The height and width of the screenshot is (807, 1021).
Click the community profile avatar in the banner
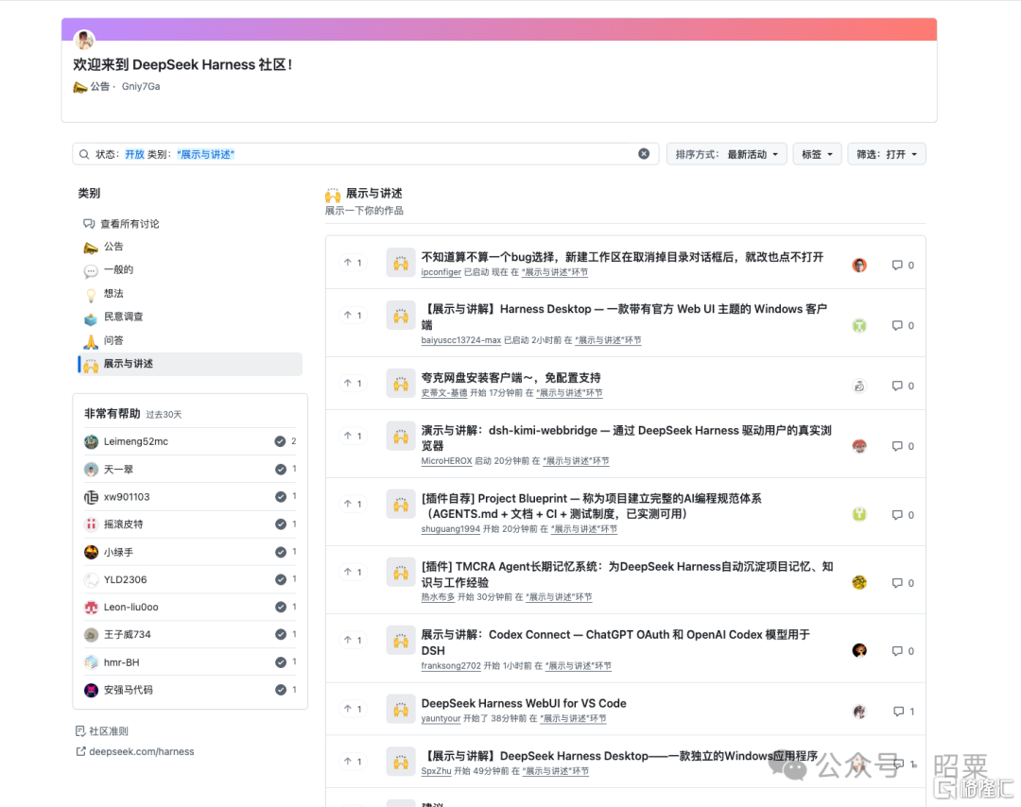coord(84,40)
